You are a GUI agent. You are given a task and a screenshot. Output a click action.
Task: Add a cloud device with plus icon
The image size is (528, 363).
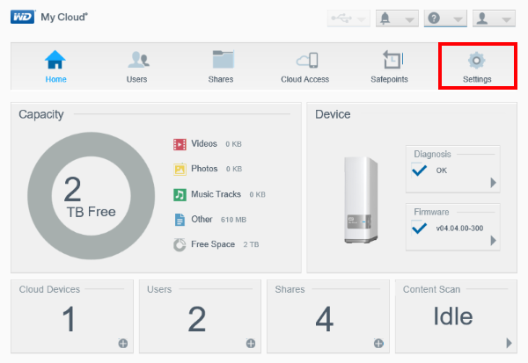click(123, 344)
